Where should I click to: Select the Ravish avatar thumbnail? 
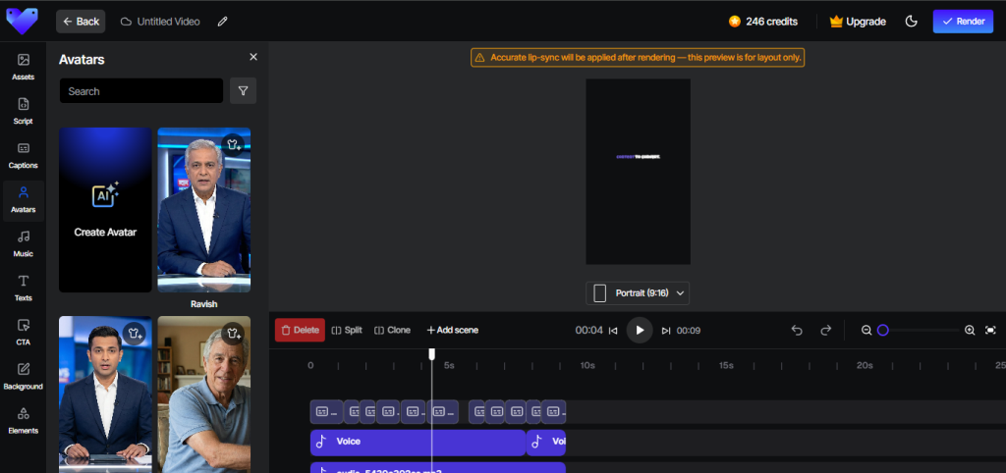point(204,210)
